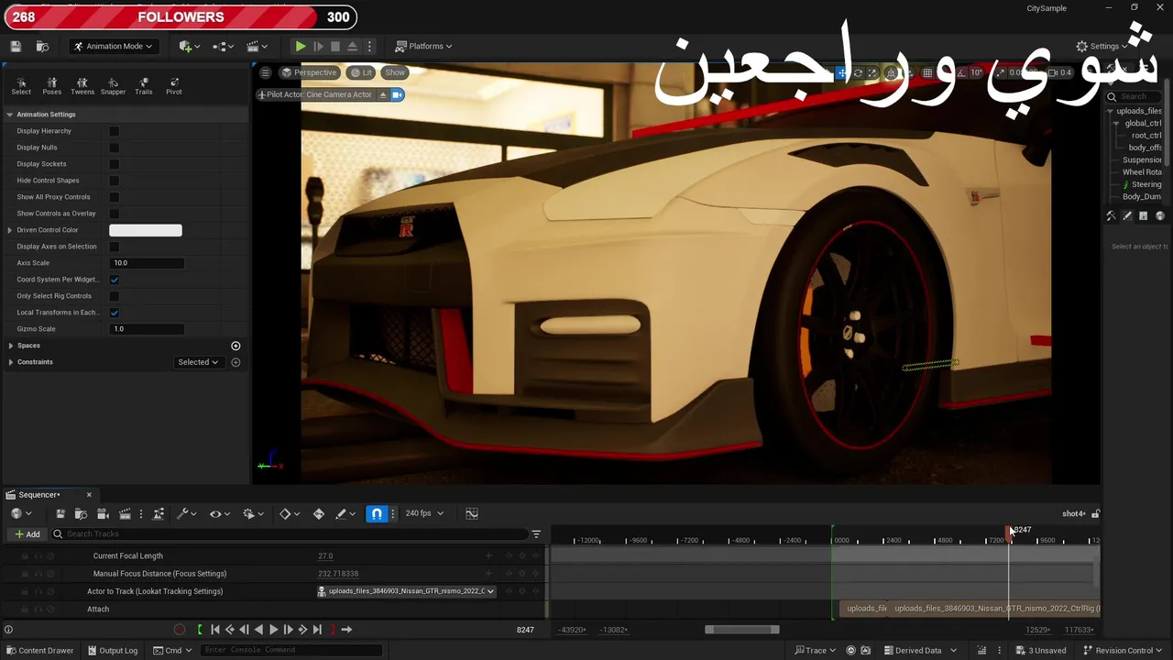Expand the Spaces section
Viewport: 1173px width, 660px height.
[10, 346]
